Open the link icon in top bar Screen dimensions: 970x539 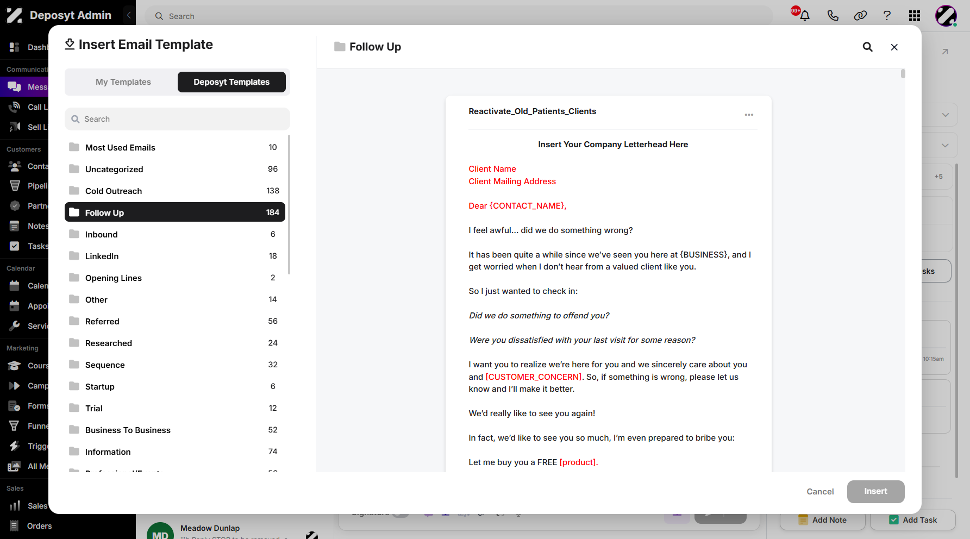tap(860, 16)
